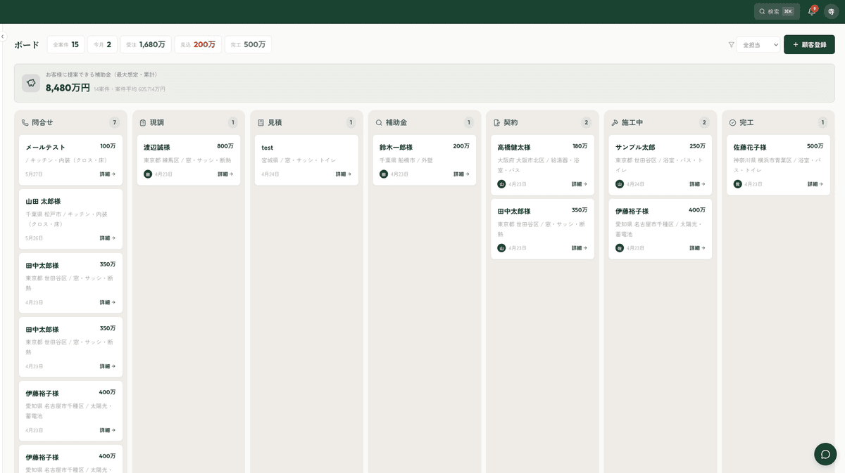Viewport: 845px width, 473px height.
Task: Click assignee avatar on 鈴木一郎様 card
Action: pos(384,174)
